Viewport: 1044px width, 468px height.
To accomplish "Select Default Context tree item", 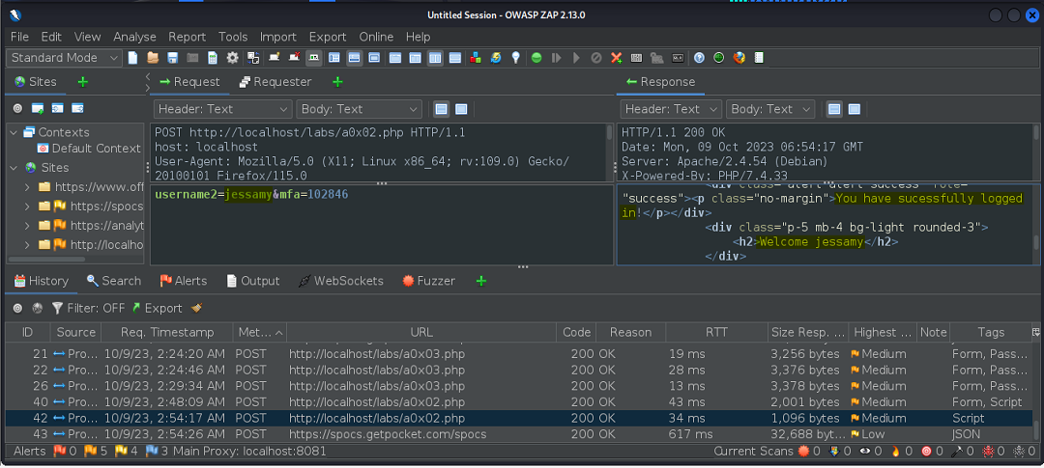I will pos(89,149).
